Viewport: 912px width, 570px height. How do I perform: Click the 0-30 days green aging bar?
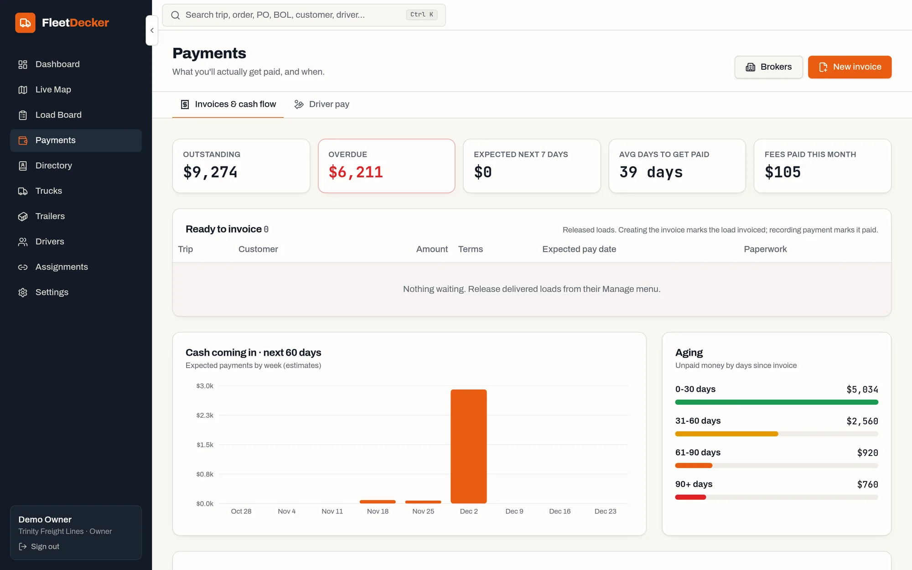[x=777, y=402]
